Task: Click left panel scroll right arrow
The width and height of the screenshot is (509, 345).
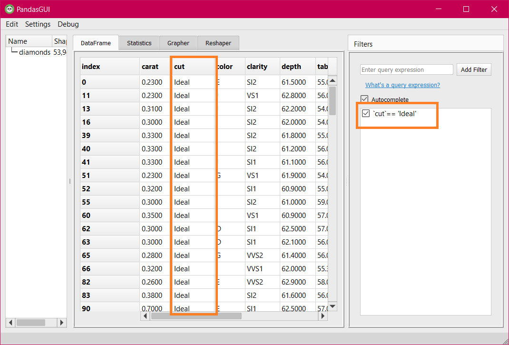Action: pos(62,323)
